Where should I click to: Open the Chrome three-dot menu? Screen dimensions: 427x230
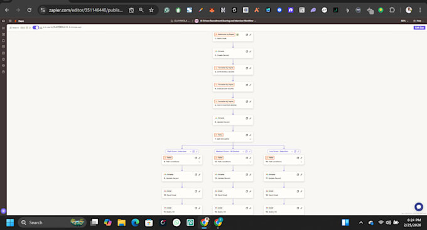point(420,10)
